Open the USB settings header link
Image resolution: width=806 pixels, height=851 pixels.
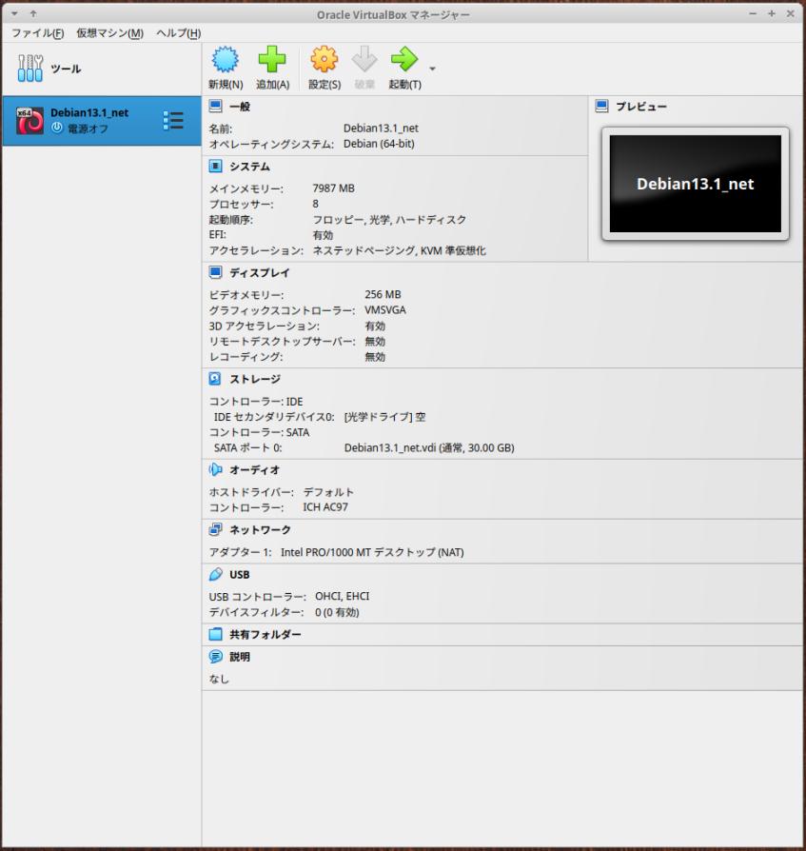[240, 574]
